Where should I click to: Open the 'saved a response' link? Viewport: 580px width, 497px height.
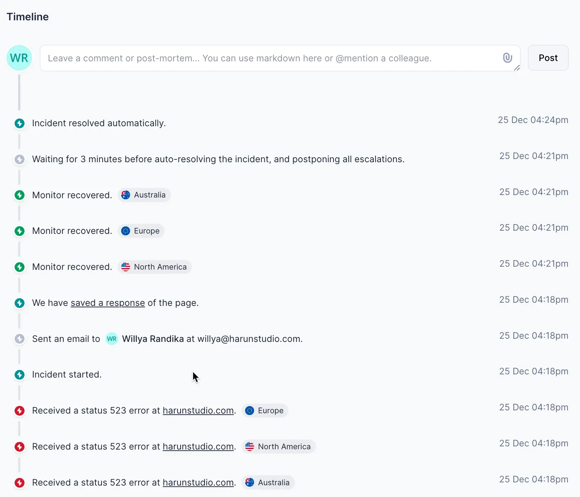(x=108, y=303)
